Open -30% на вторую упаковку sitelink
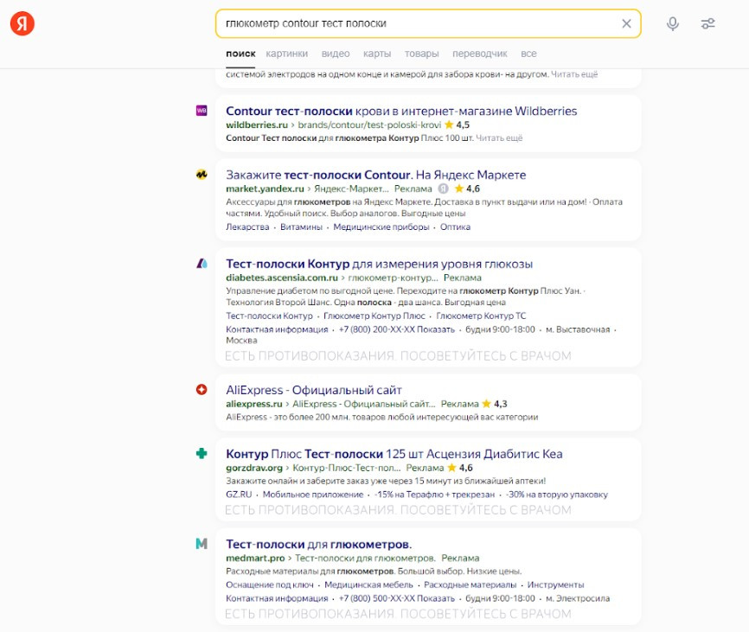 point(556,495)
